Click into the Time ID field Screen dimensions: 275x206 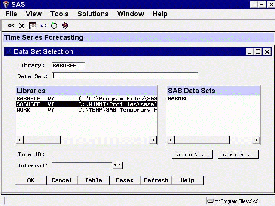[x=109, y=154]
